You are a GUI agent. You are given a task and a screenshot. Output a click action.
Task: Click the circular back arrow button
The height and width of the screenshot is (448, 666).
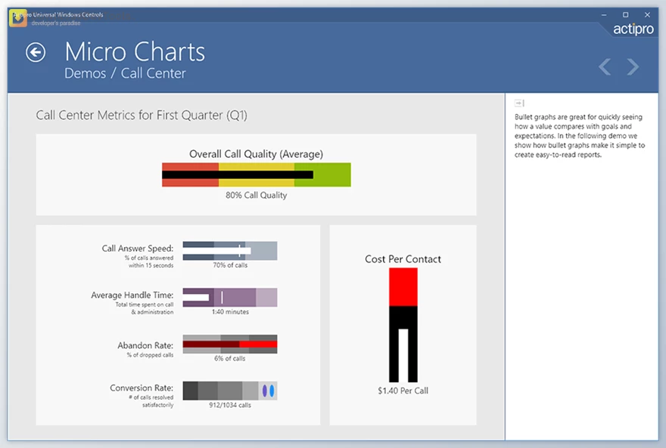[x=36, y=52]
